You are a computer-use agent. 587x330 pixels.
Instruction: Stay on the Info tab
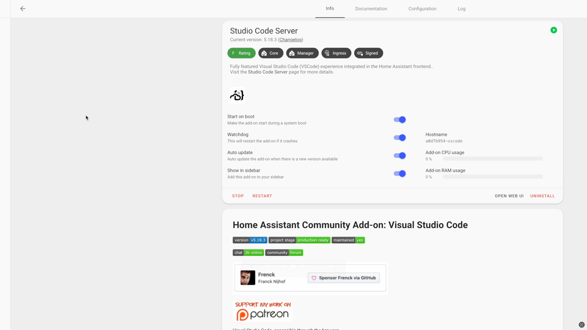coord(330,9)
